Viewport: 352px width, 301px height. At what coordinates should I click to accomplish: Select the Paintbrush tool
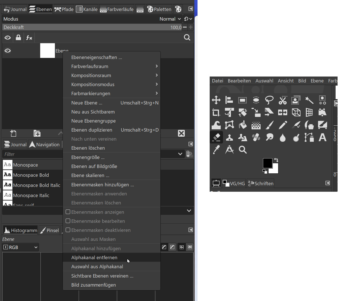[269, 125]
